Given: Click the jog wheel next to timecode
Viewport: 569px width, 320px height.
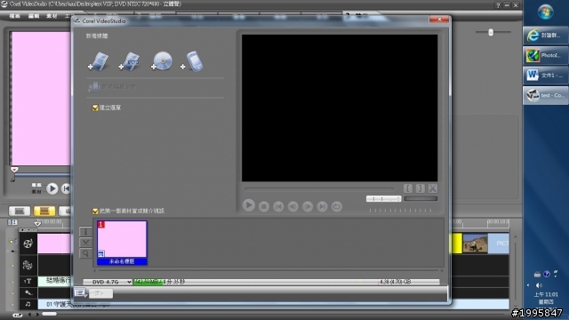Looking at the screenshot, I should (x=421, y=198).
